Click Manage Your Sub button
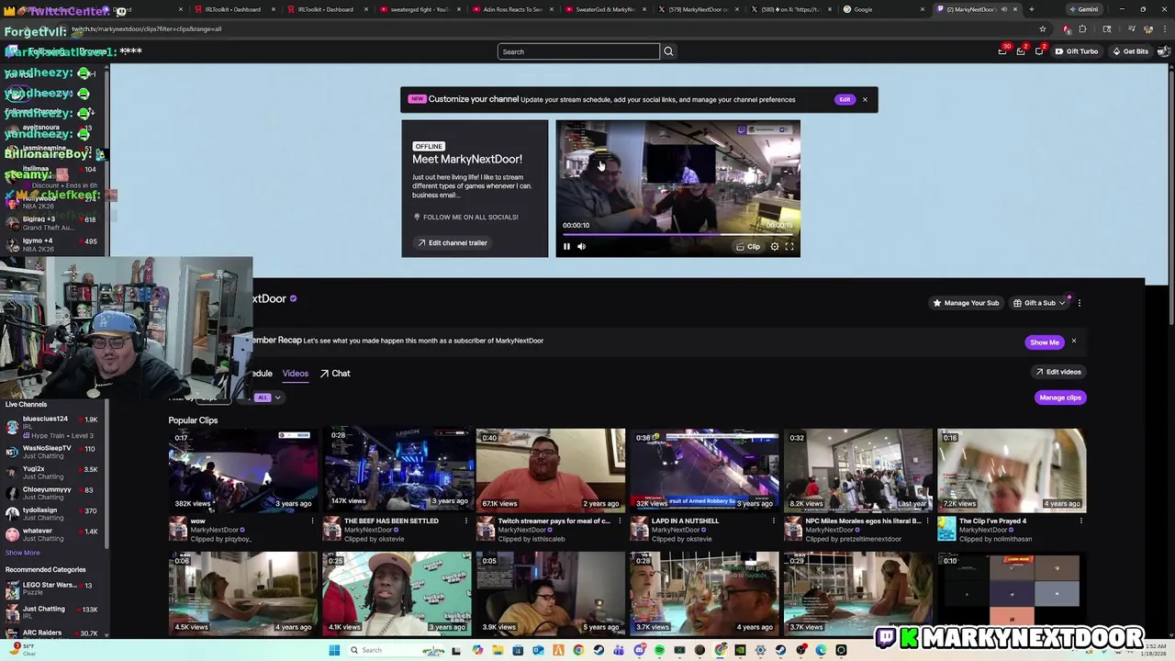The height and width of the screenshot is (661, 1175). pyautogui.click(x=966, y=303)
